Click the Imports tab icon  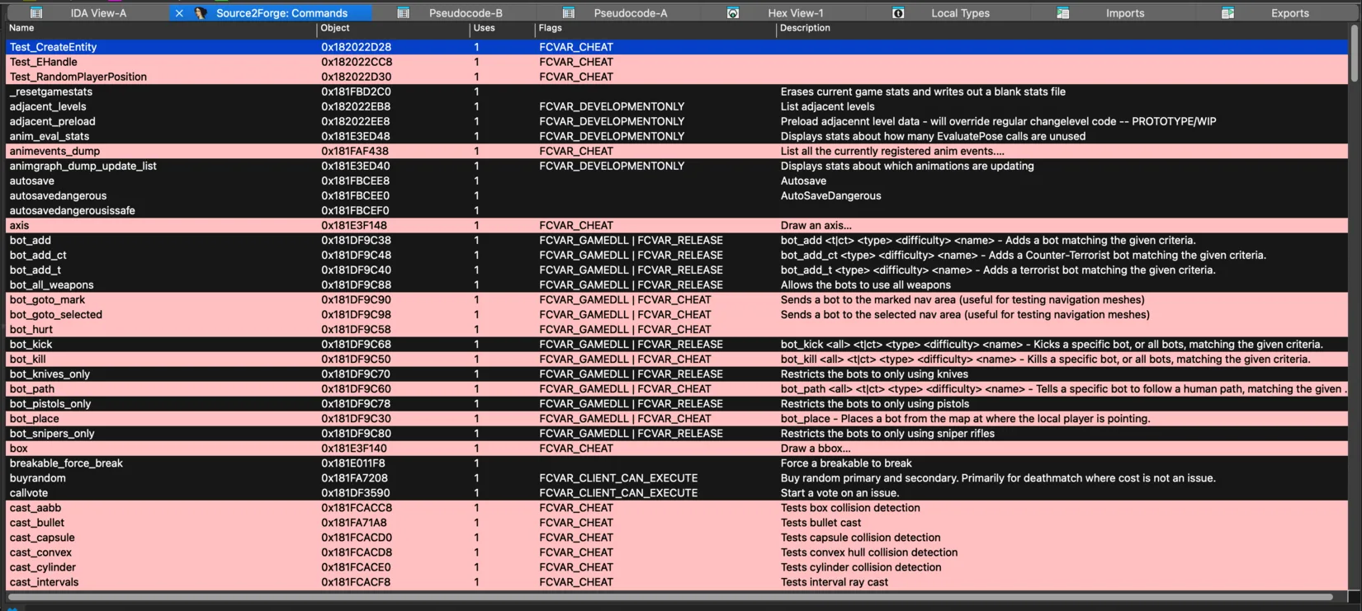click(1063, 12)
